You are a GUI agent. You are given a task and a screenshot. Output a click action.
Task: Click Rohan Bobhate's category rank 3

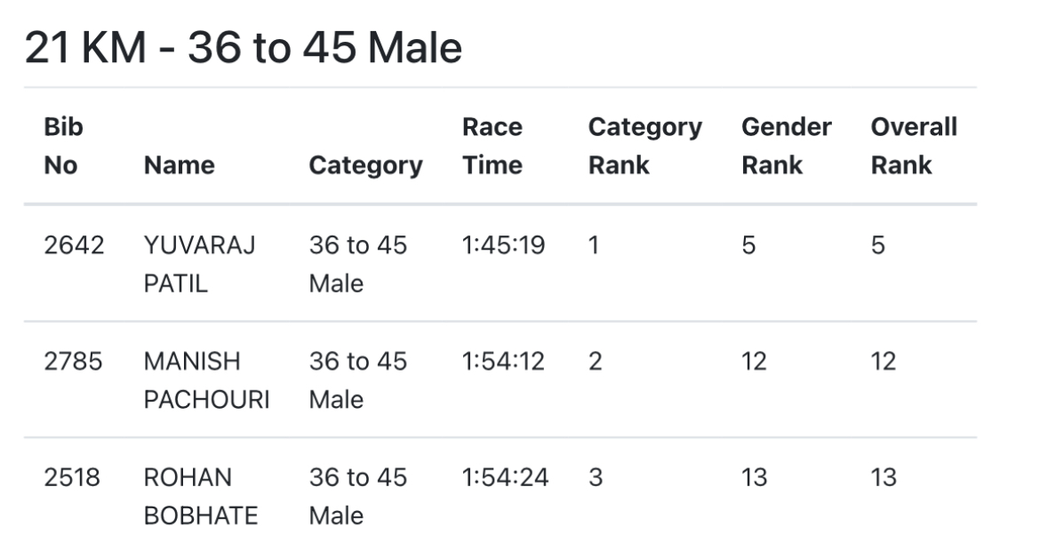pyautogui.click(x=595, y=478)
